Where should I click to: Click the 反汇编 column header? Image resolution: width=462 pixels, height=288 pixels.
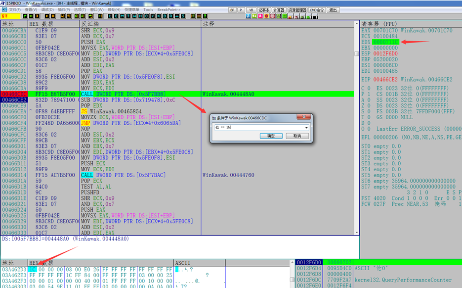pyautogui.click(x=140, y=24)
